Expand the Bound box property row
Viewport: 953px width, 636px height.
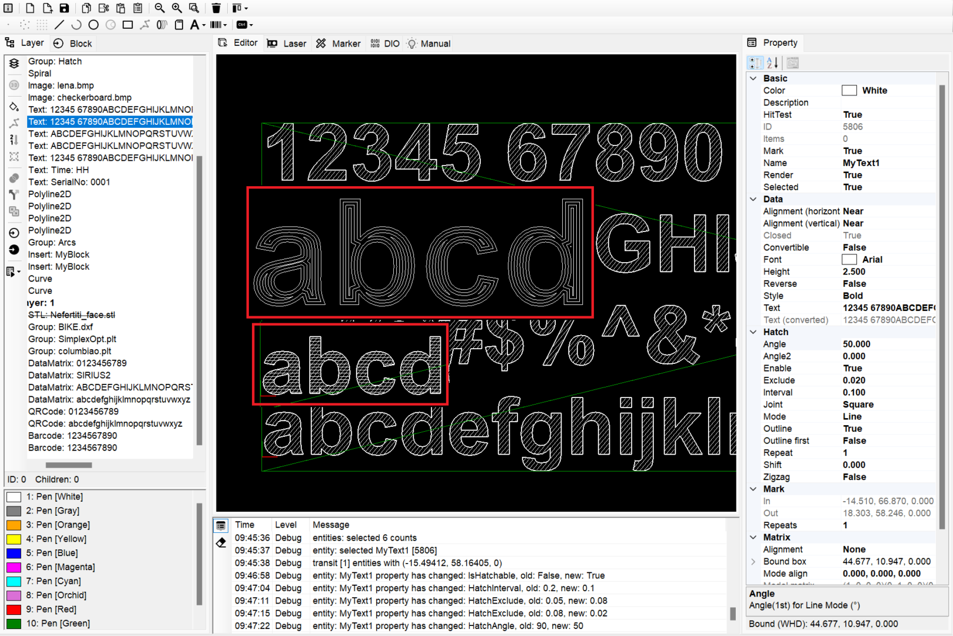click(x=753, y=562)
